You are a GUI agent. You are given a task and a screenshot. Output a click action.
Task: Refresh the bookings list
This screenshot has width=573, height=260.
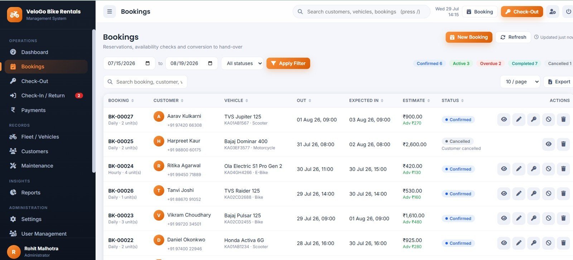coord(513,37)
